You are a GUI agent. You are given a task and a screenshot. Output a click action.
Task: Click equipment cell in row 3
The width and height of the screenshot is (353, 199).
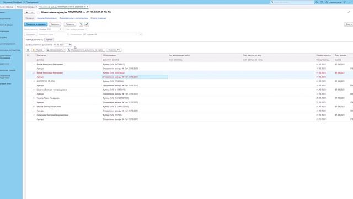(113, 81)
